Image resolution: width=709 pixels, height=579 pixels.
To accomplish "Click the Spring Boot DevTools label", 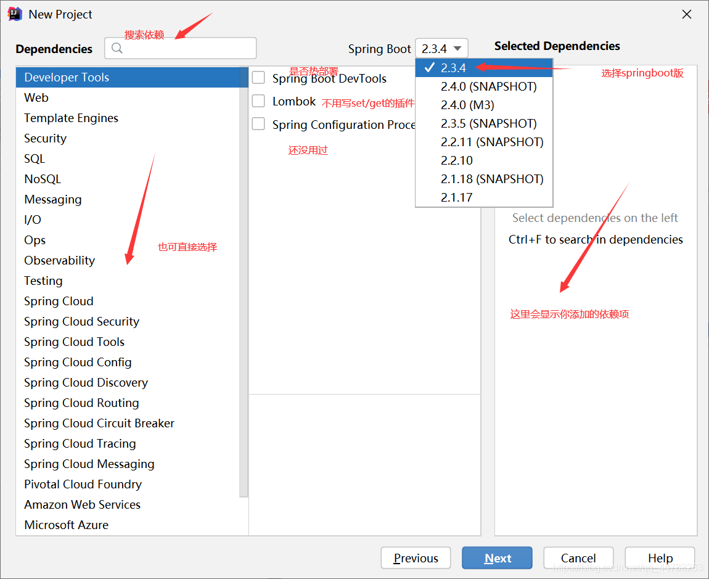I will 329,79.
